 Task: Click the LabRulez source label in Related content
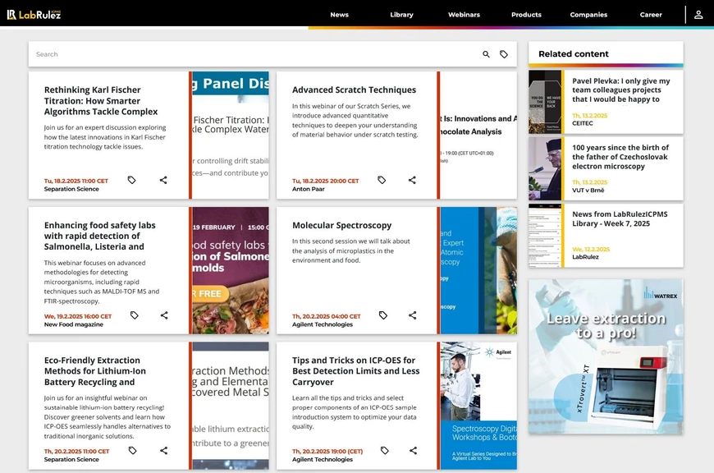click(585, 257)
